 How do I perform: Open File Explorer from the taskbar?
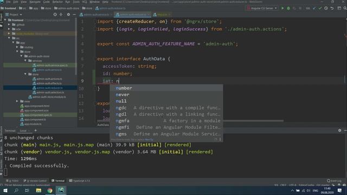38,190
